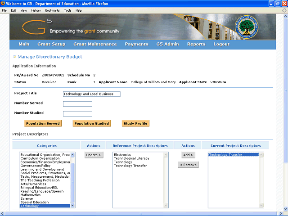Select Special Education category

pos(45,202)
